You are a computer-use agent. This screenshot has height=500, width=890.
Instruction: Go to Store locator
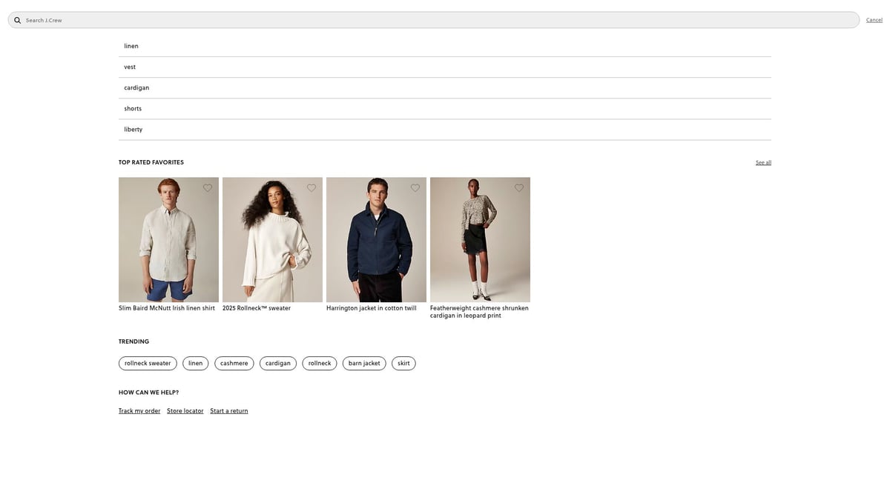185,410
